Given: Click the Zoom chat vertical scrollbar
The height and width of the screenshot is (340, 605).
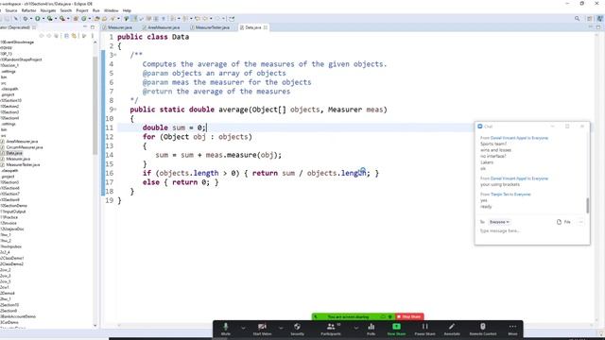Looking at the screenshot, I should [588, 206].
